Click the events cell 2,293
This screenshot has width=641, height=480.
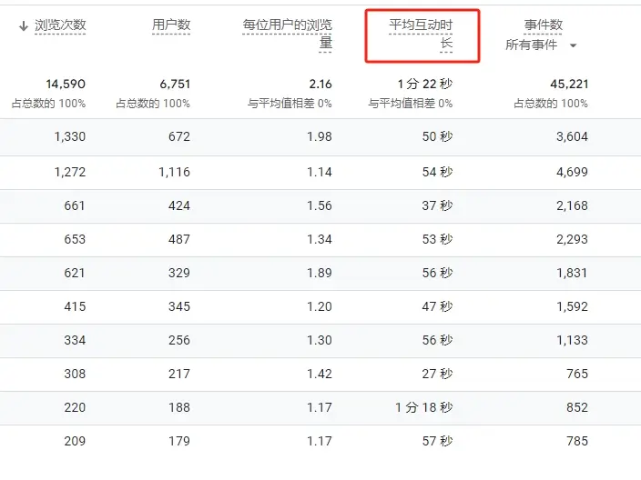[x=572, y=239]
